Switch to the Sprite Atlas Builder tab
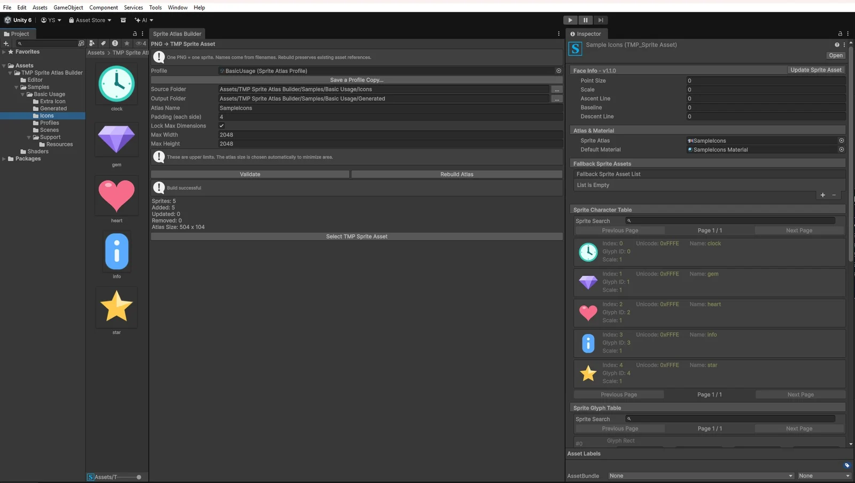855x483 pixels. 177,34
